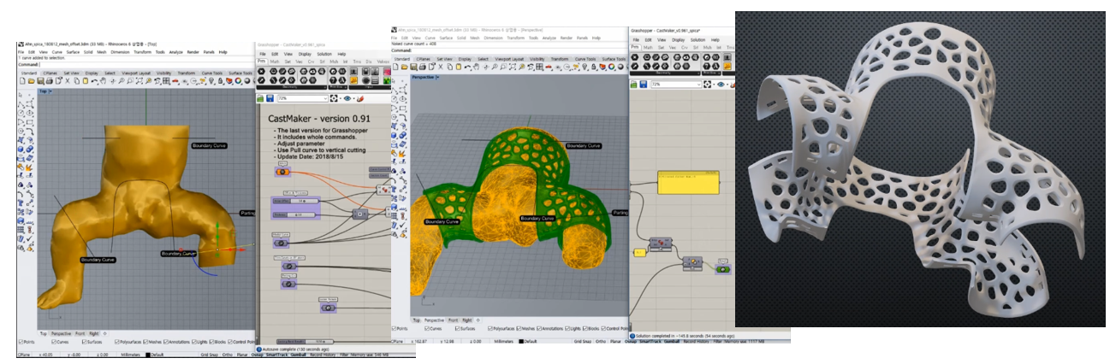
Task: Open Solution menu in left Grasshopper
Action: click(324, 54)
